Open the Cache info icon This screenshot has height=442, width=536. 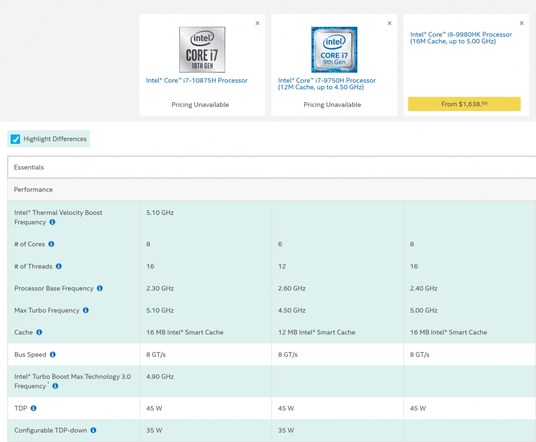(x=39, y=332)
